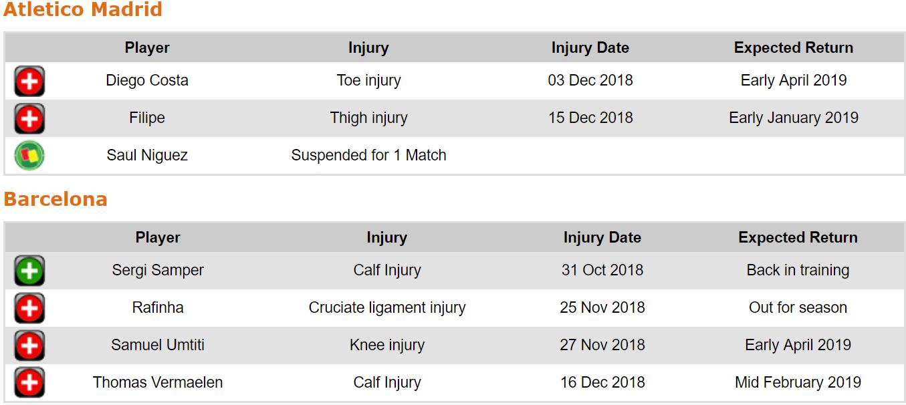The width and height of the screenshot is (906, 405).
Task: Select the player name Thomas Vermaelen
Action: (158, 383)
